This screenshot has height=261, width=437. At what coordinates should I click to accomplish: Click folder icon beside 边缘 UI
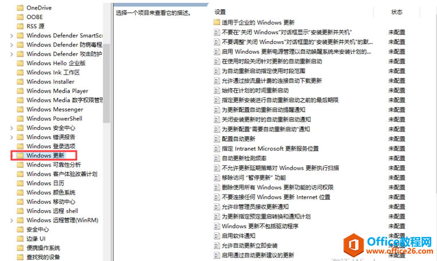point(20,239)
